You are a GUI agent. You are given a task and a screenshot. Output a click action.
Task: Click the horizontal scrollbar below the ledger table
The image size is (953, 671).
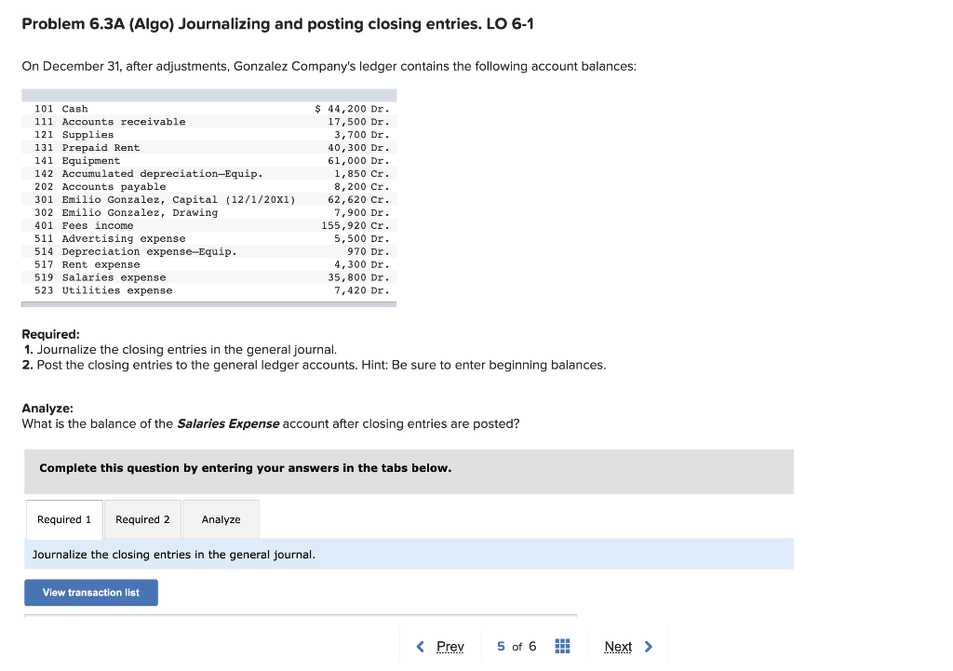(208, 304)
